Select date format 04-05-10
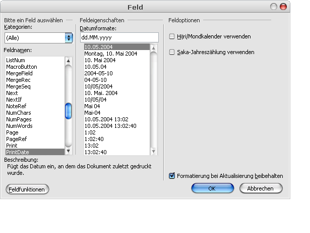Viewport: 310px width, 233px height. tap(117, 80)
